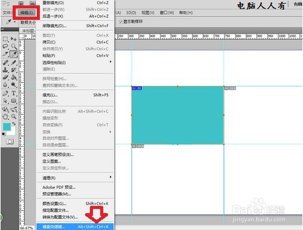
Task: Open the 3D(D) menu
Action: 131,13
